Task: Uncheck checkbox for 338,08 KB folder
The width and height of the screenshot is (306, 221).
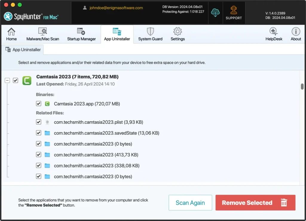Action: click(39, 166)
